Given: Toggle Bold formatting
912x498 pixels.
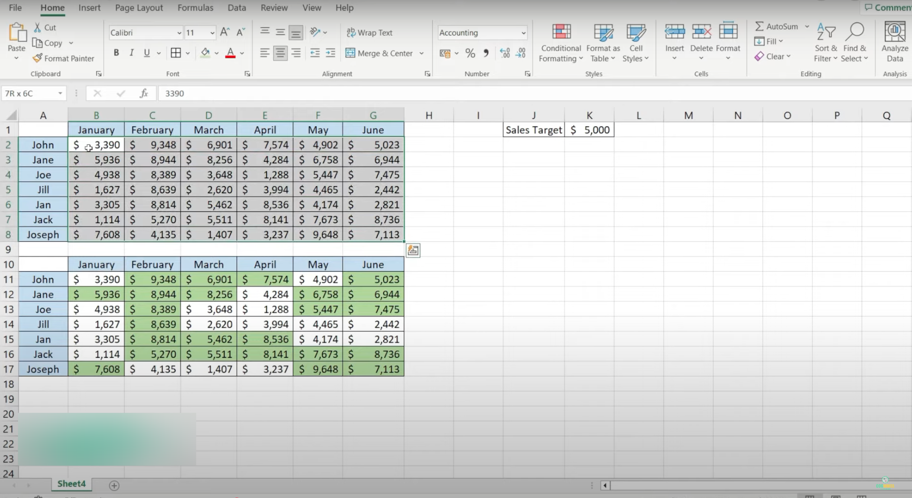Looking at the screenshot, I should coord(116,53).
